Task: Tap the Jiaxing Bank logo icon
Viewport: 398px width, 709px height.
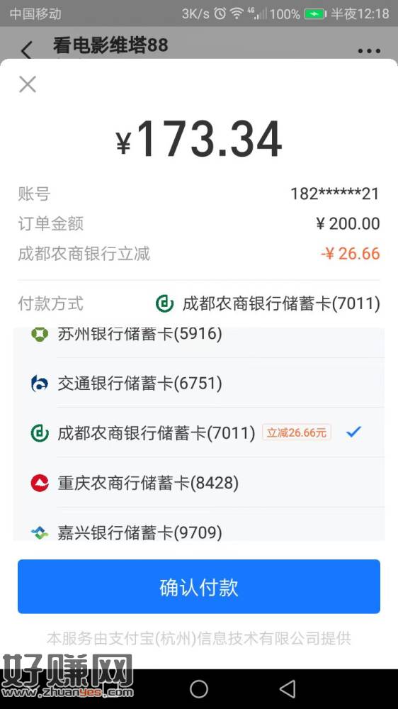Action: coord(40,532)
